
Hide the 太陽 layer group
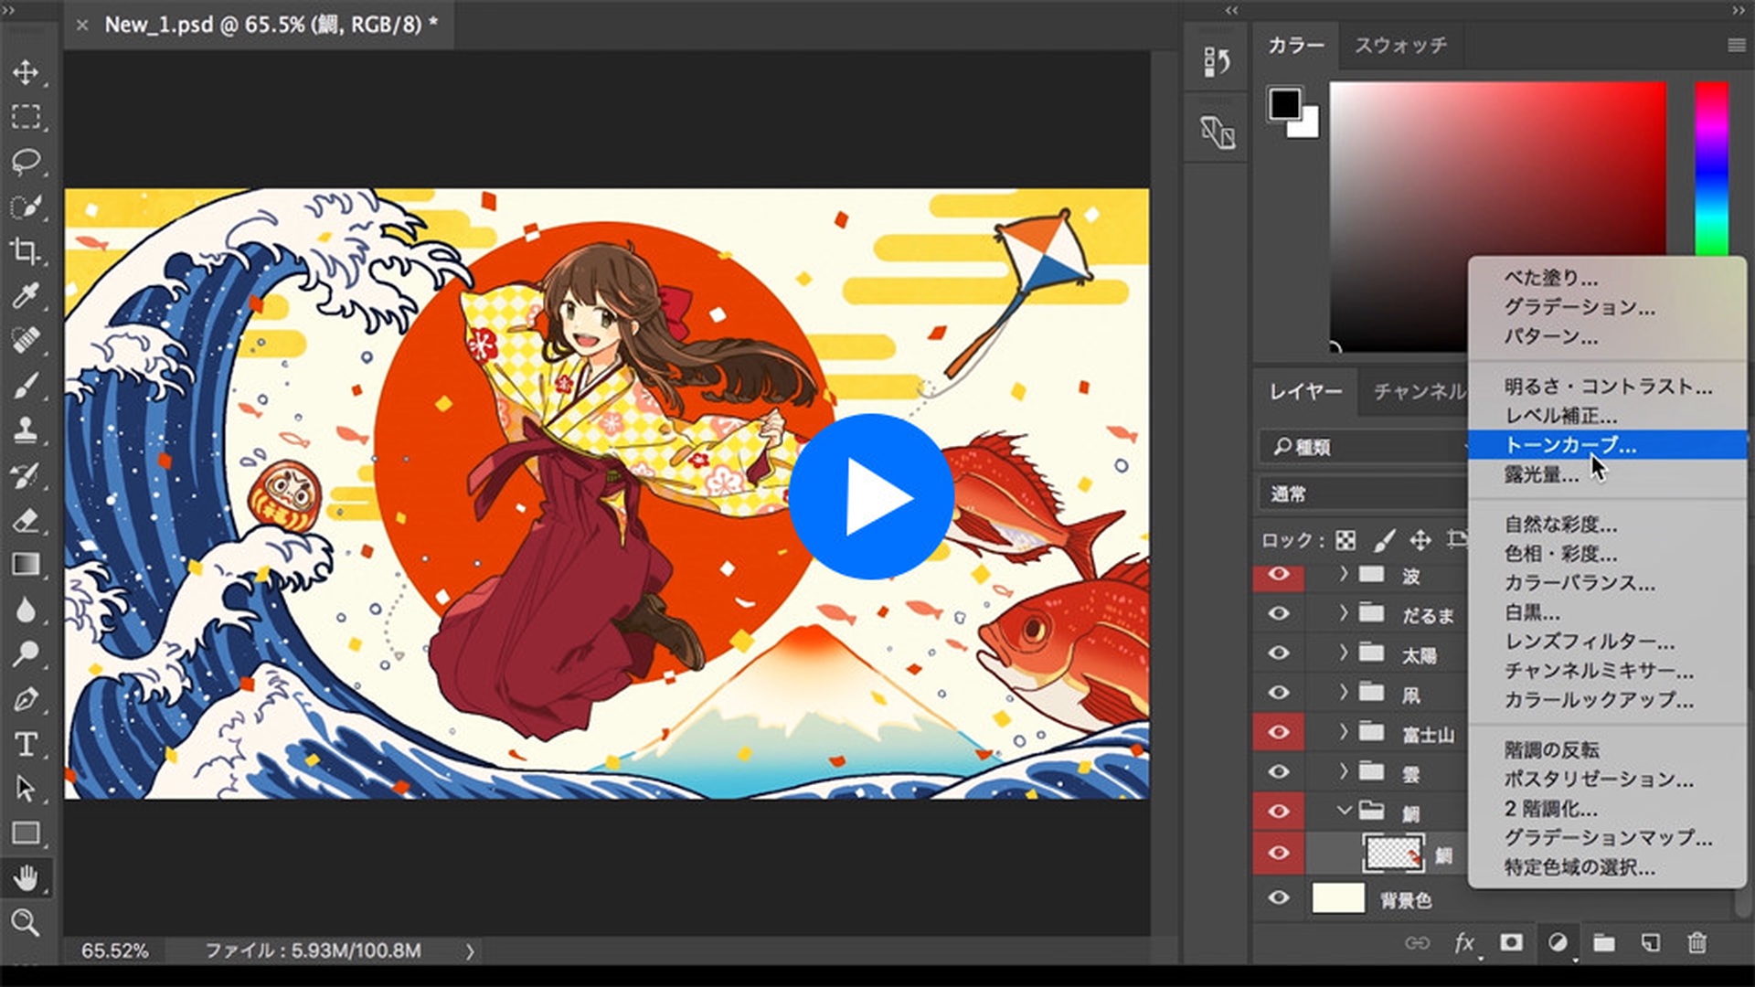[x=1279, y=653]
